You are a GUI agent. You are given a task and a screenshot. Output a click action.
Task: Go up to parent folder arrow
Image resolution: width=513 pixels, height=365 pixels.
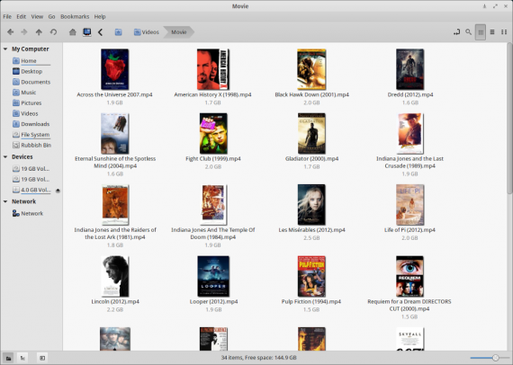coord(39,32)
